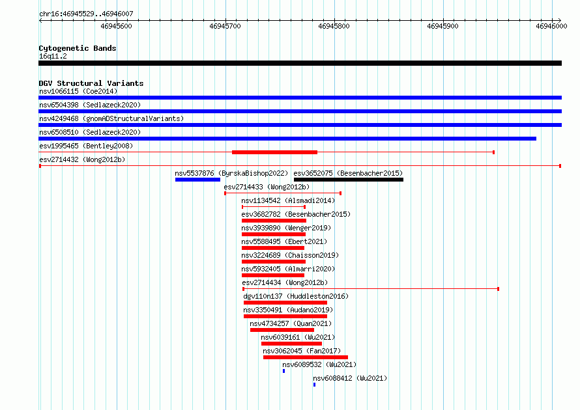This screenshot has height=410, width=580.
Task: Click the DGV Structural Variants track title
Action: [91, 83]
